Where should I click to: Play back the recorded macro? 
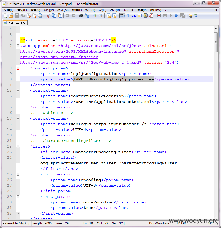click(x=171, y=15)
